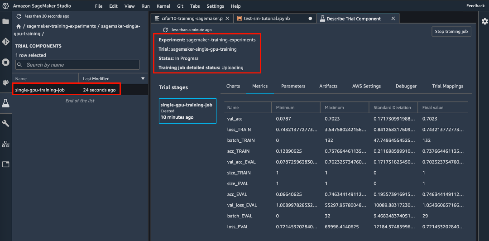
Task: Select the Metrics tab
Action: click(x=260, y=86)
